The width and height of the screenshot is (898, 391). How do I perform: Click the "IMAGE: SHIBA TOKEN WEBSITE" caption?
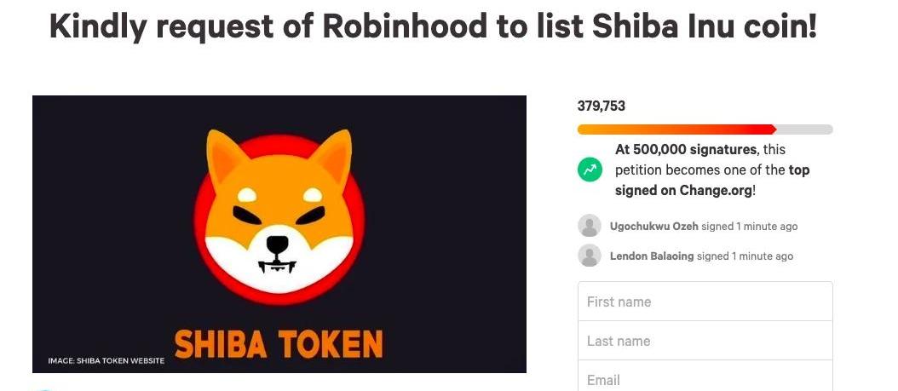click(106, 361)
